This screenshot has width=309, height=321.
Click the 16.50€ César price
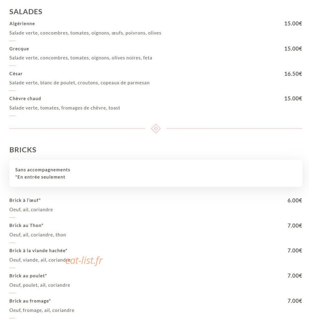pos(293,74)
